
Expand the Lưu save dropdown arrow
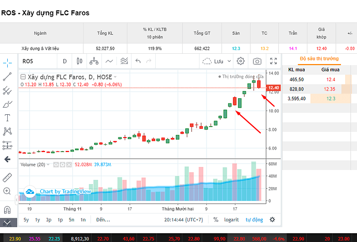(x=229, y=61)
